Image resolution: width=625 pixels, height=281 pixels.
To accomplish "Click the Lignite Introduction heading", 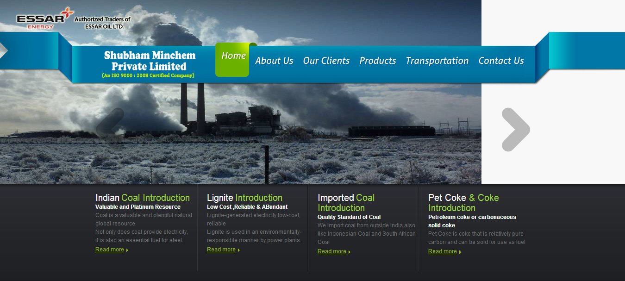I will 244,198.
